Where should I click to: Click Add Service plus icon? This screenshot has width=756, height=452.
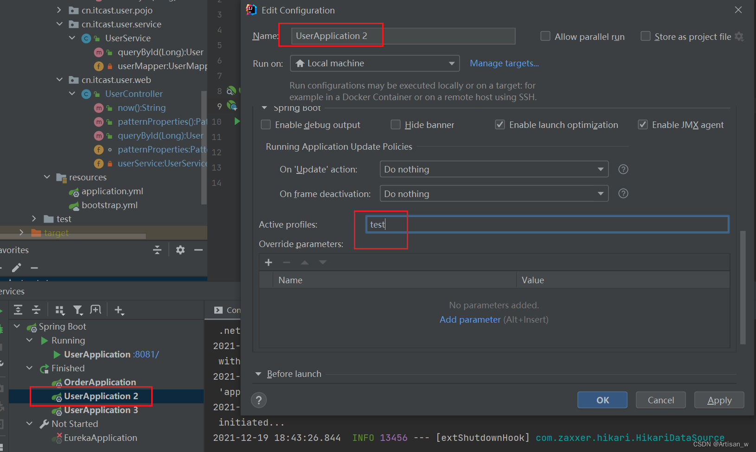[x=119, y=310]
